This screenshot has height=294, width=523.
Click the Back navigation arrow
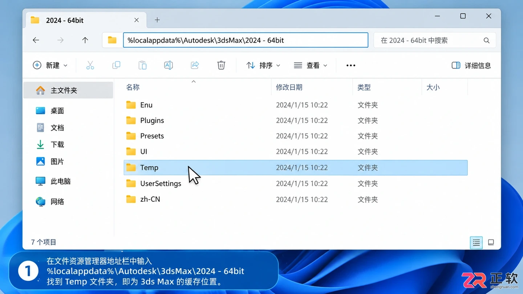coord(36,40)
